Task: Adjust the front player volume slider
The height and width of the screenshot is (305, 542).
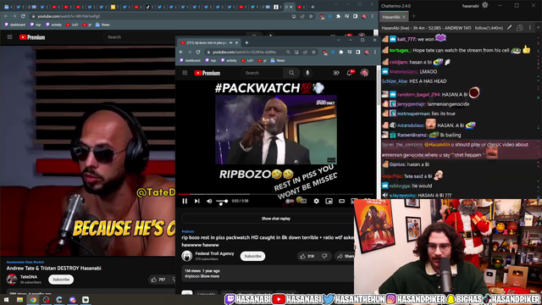Action: click(222, 201)
